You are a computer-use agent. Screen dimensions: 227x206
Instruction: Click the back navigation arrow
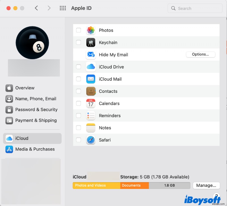tap(37, 8)
